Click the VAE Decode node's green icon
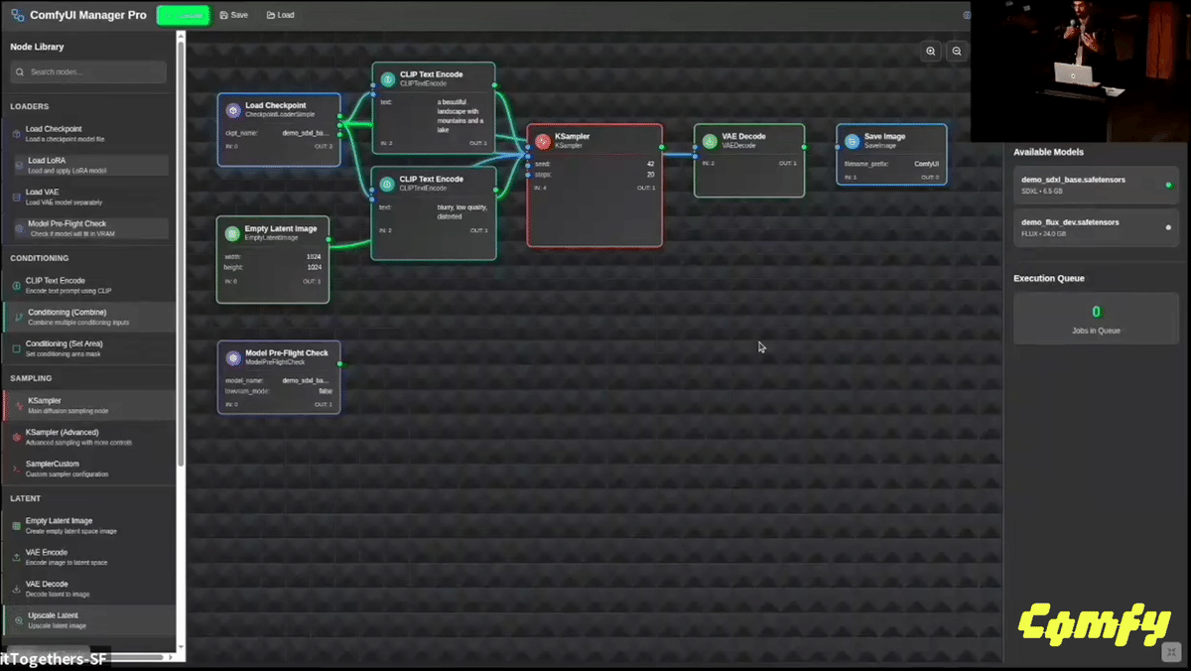The image size is (1191, 671). (710, 141)
